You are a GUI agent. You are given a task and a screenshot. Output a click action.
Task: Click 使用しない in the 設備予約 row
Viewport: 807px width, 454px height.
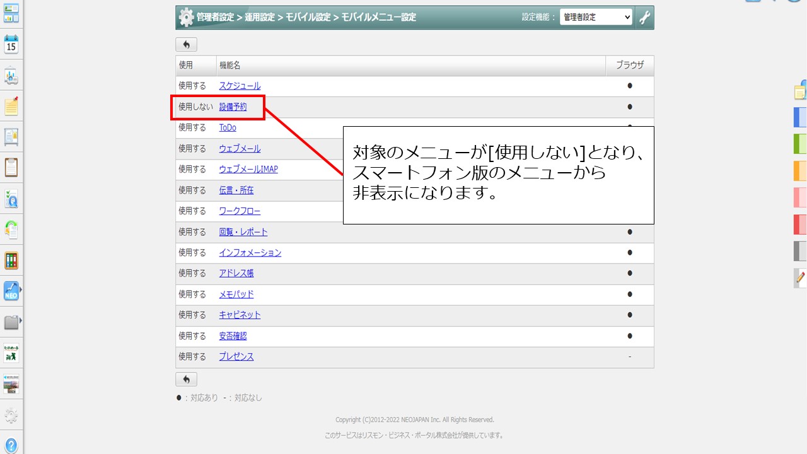195,107
